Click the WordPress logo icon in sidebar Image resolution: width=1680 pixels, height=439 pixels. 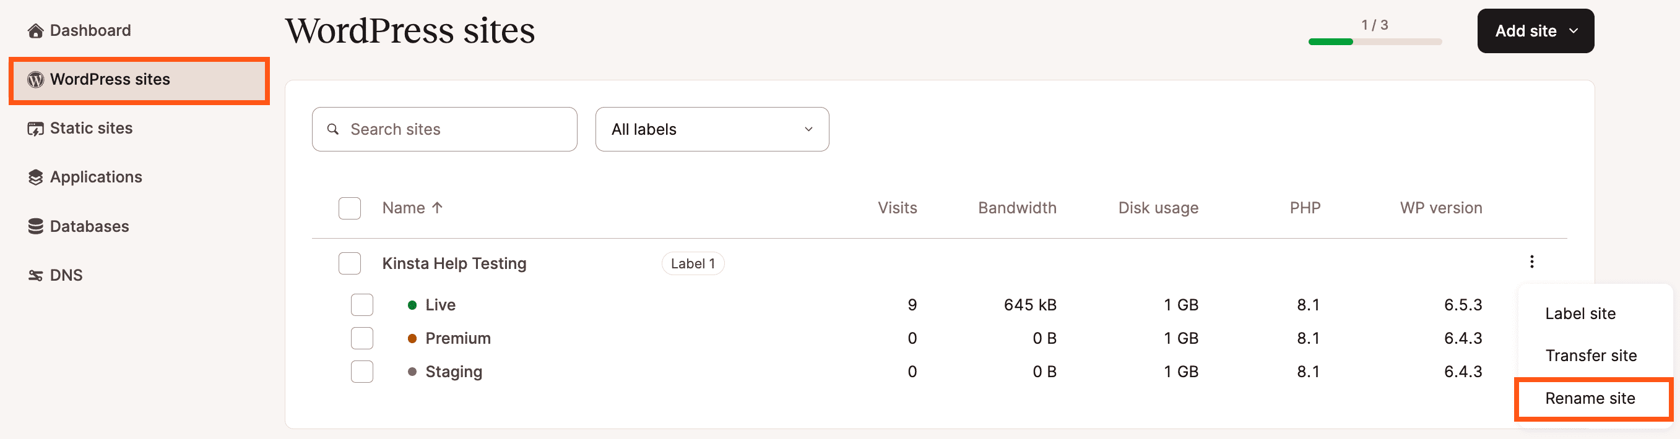tap(35, 80)
